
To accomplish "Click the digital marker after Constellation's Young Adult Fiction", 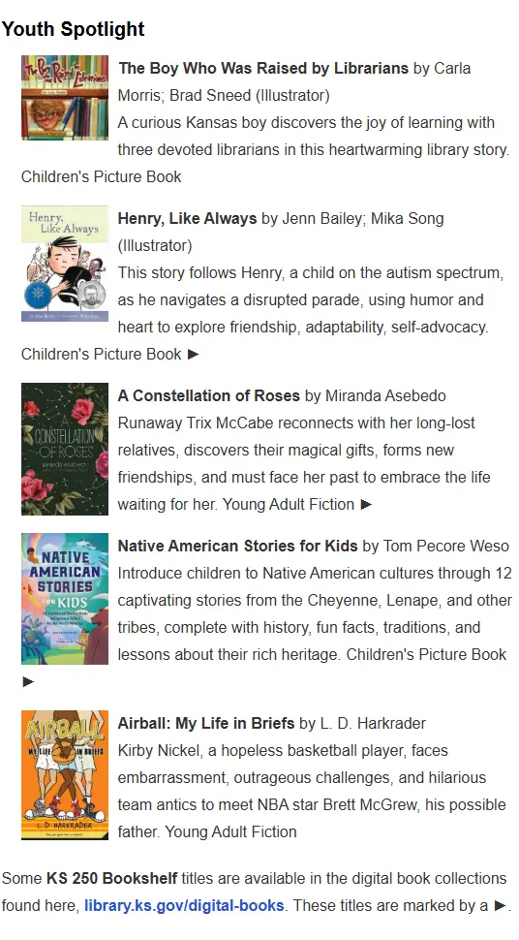I will click(x=366, y=505).
